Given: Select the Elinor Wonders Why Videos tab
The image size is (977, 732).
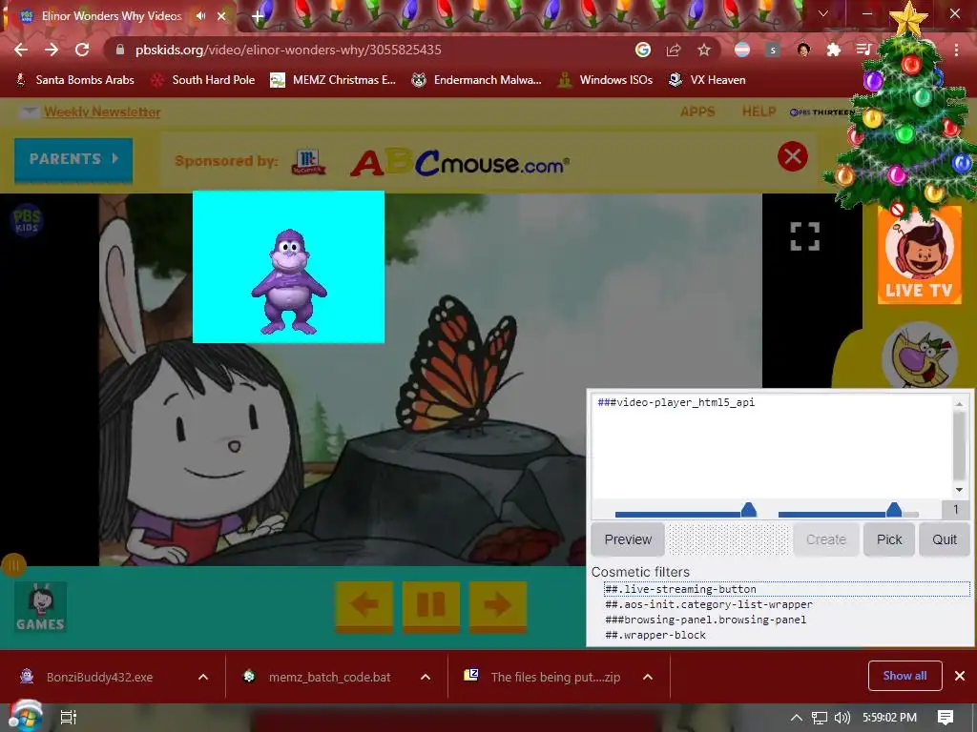Looking at the screenshot, I should [x=112, y=16].
